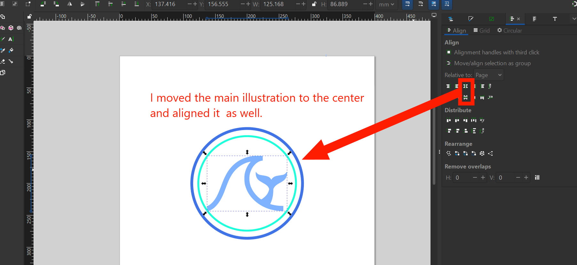This screenshot has height=265, width=577.
Task: Flip selected object horizontally
Action: tap(69, 4)
